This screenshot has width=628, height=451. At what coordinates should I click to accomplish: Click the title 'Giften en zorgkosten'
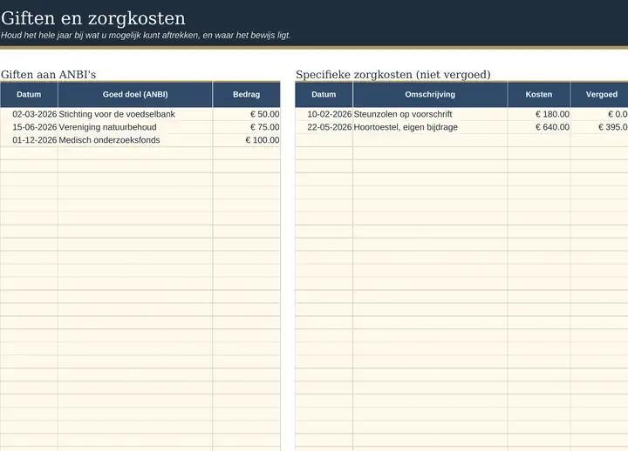pyautogui.click(x=93, y=18)
